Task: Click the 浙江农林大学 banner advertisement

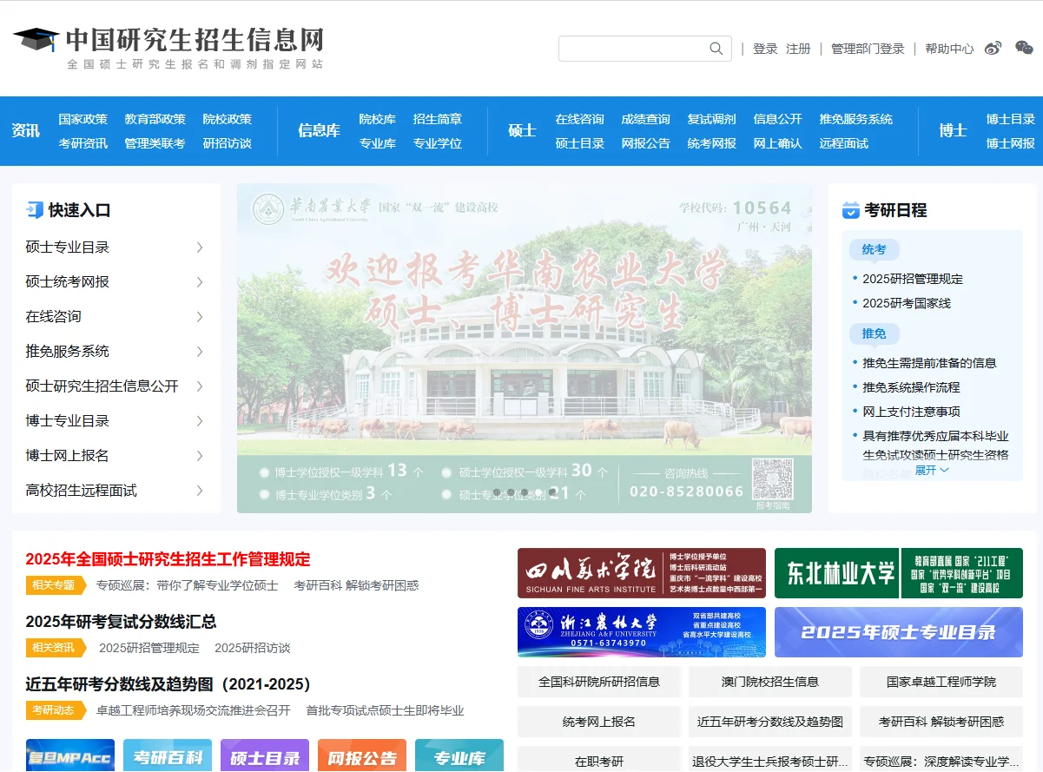Action: (x=641, y=631)
